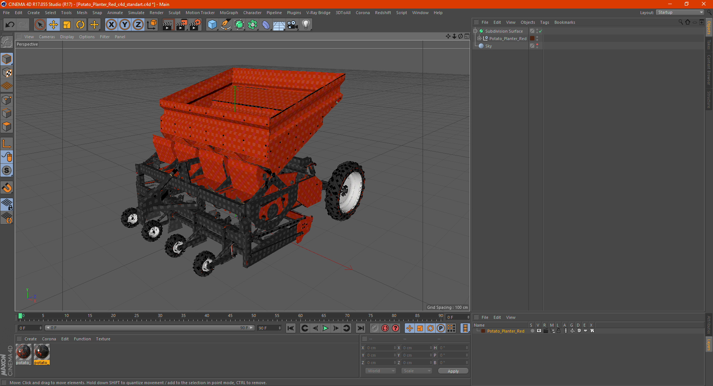The image size is (713, 386).
Task: Toggle Subdivision Surface enable checkmark
Action: pos(541,31)
